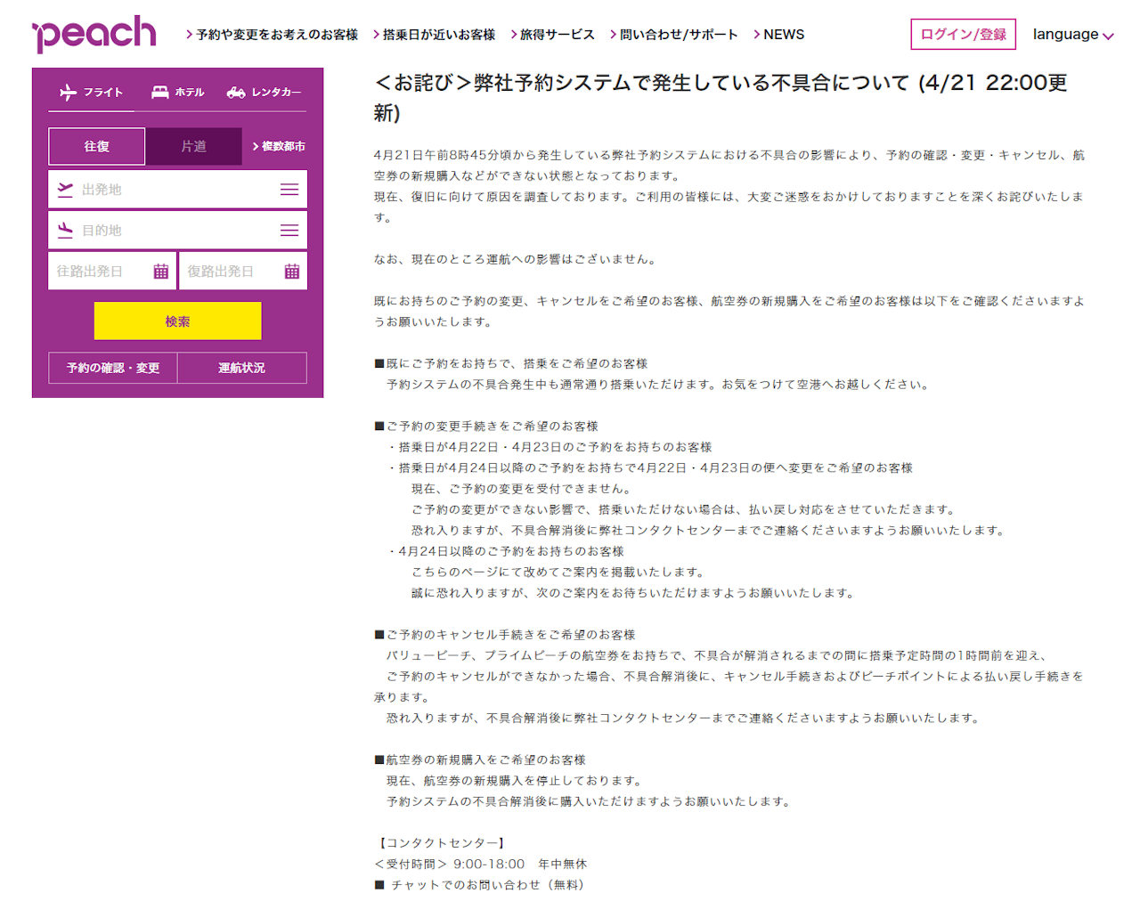Click the ログイン/登録 button

click(963, 34)
